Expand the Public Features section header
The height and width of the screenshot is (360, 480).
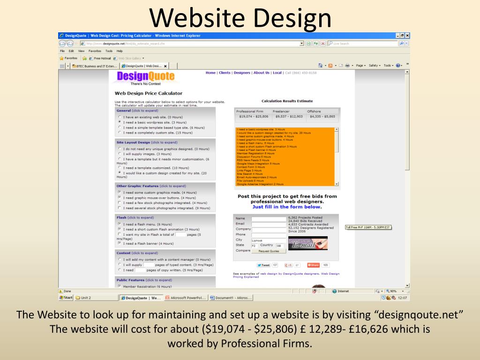click(x=144, y=280)
